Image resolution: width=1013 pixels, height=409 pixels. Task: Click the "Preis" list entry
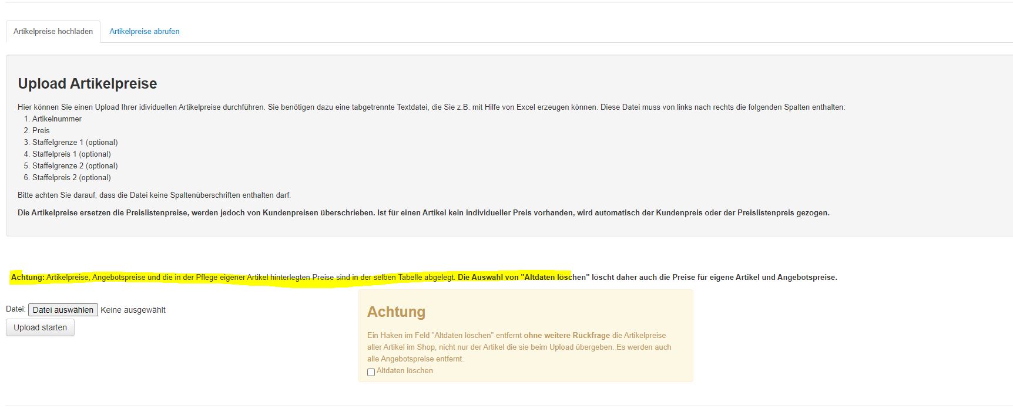point(41,131)
